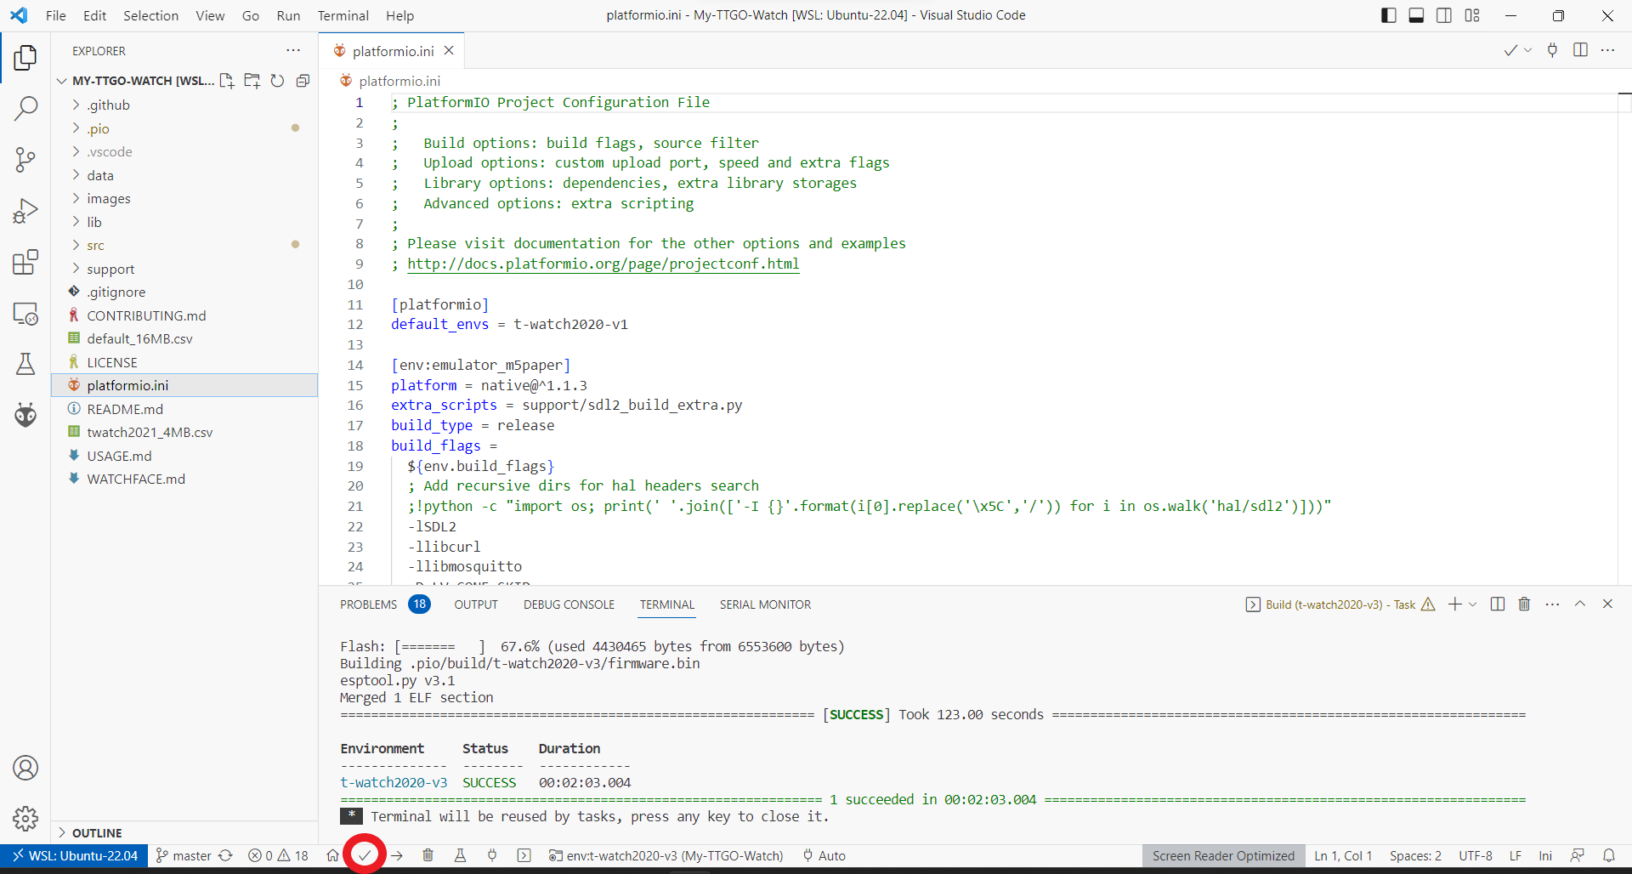Refresh the Explorer tree
Image resolution: width=1632 pixels, height=874 pixels.
tap(277, 81)
